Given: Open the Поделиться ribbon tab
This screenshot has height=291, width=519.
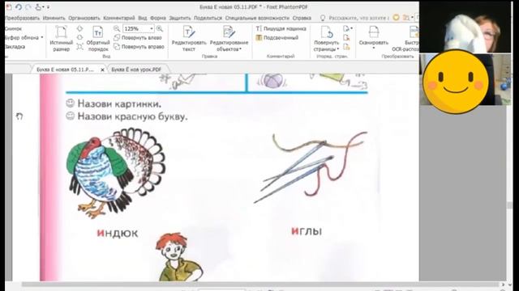Looking at the screenshot, I should point(208,18).
